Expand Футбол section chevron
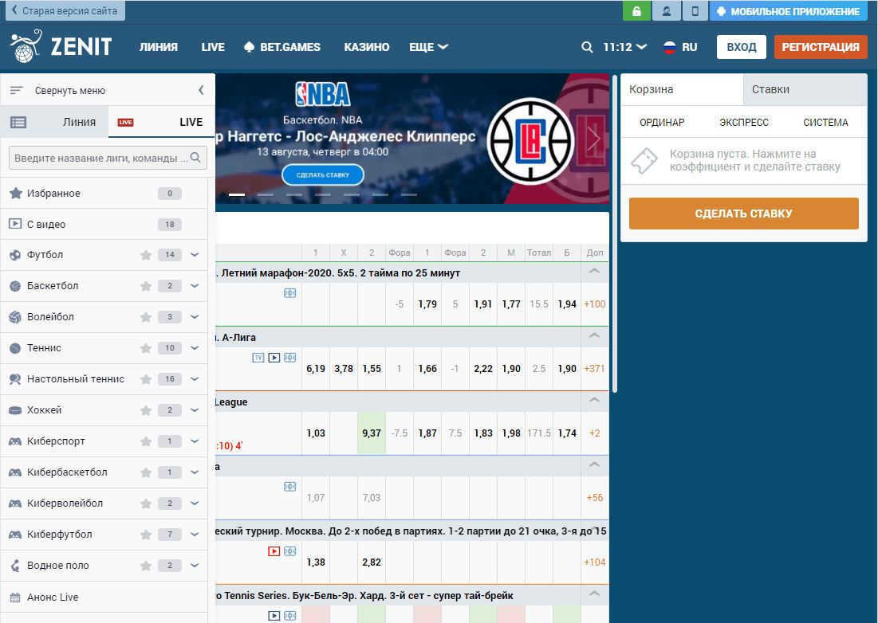The width and height of the screenshot is (878, 623). pyautogui.click(x=195, y=255)
